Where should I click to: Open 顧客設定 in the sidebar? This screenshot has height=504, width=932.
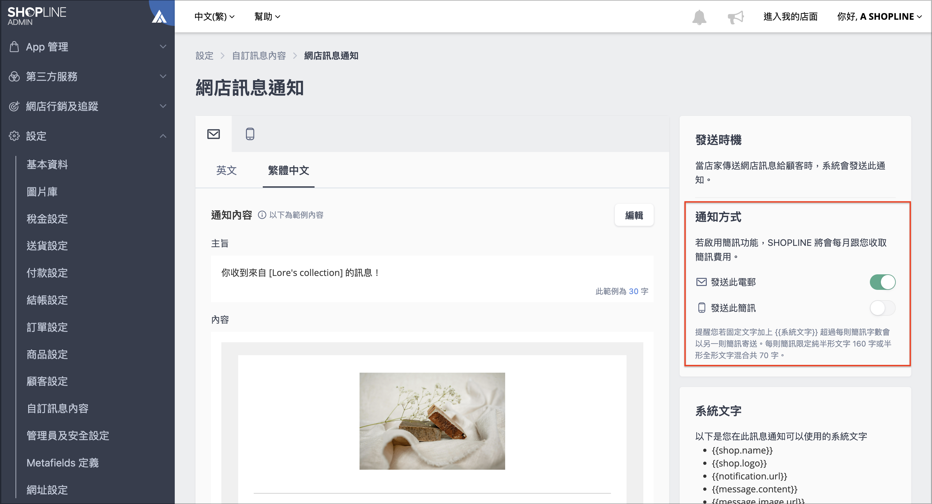coord(47,381)
